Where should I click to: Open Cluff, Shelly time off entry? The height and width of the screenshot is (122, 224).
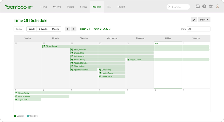tap(112, 70)
